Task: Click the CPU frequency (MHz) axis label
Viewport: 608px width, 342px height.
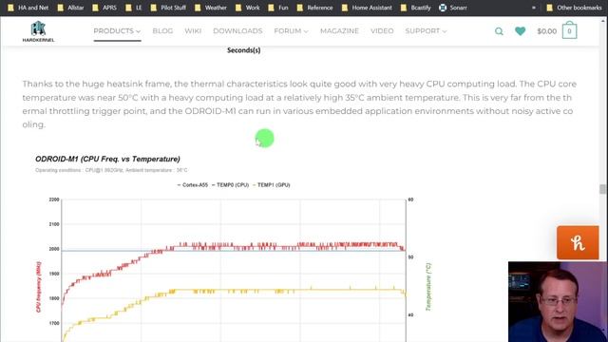Action: point(38,287)
